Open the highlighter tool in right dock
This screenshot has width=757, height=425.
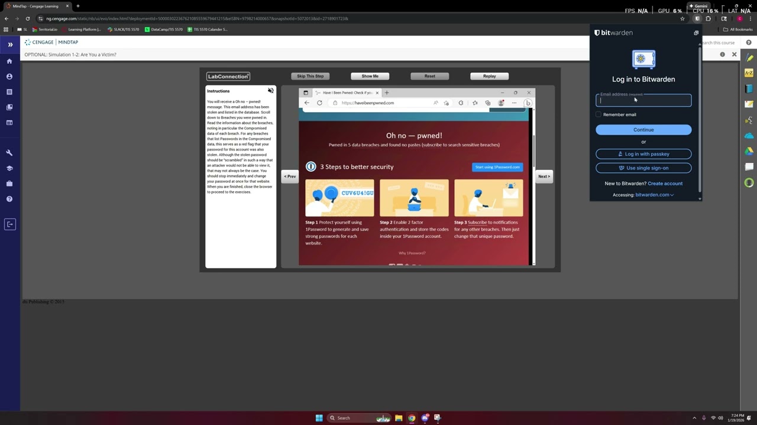point(749,58)
